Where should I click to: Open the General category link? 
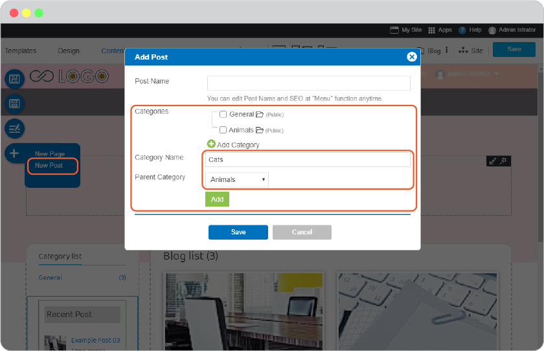click(51, 277)
